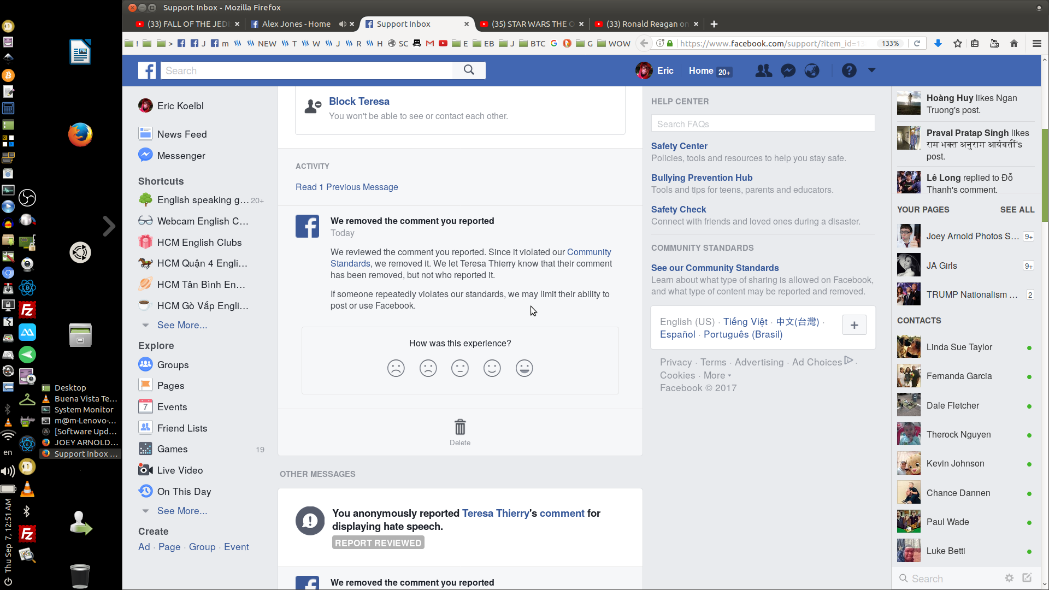Open More footer dropdown
Screen dimensions: 1049x590
717,375
